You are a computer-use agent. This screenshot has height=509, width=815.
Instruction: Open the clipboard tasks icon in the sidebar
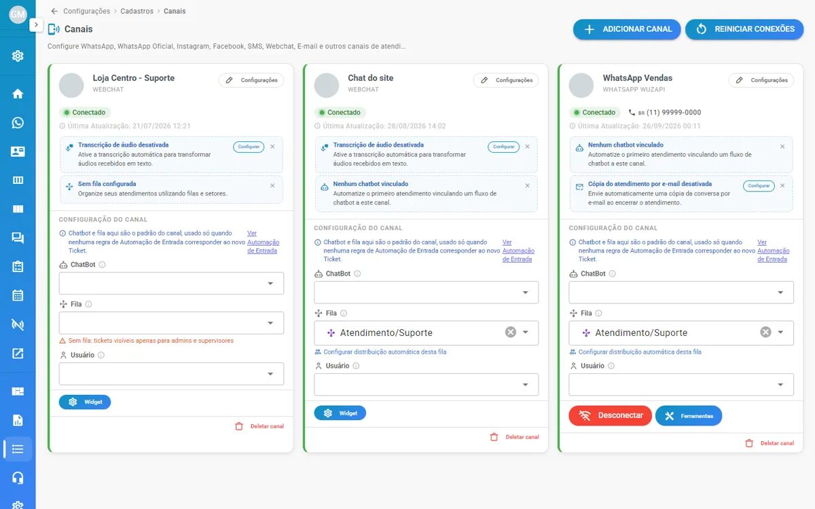(x=18, y=267)
